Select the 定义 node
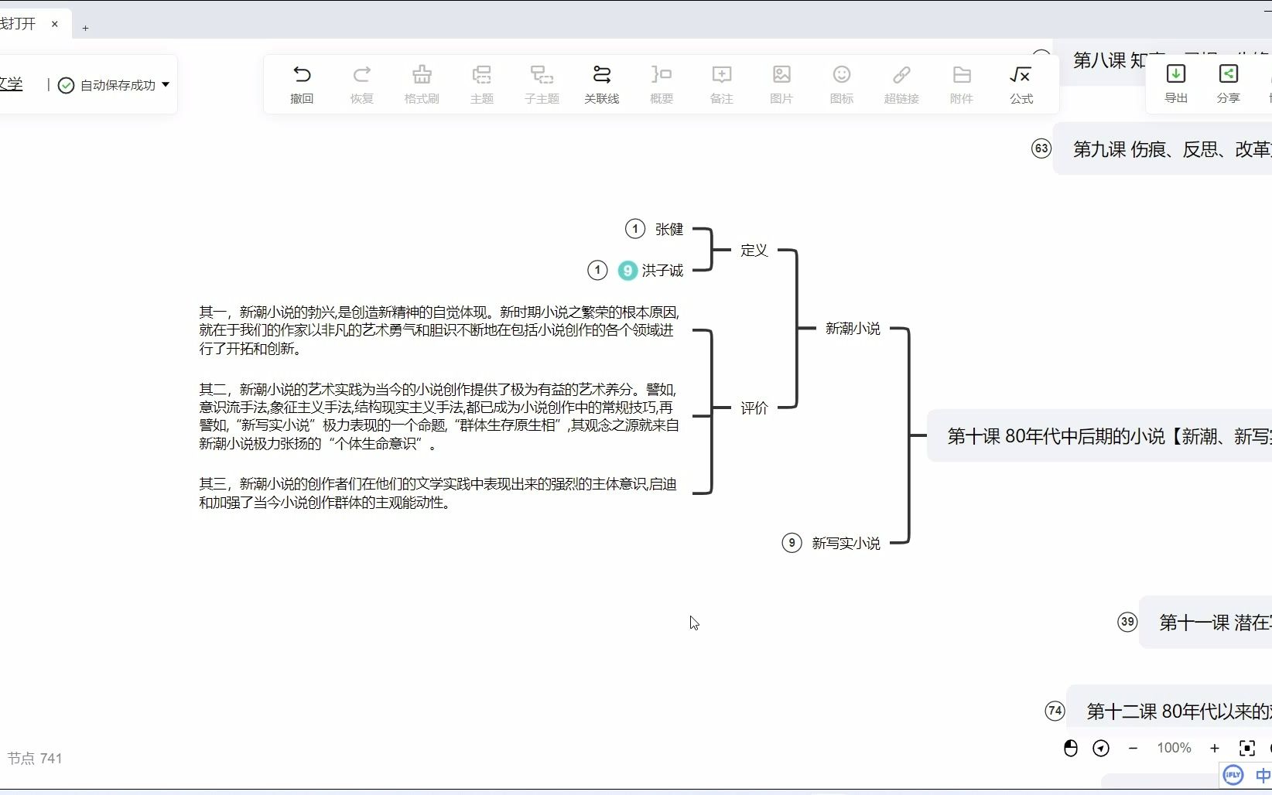 pyautogui.click(x=754, y=250)
